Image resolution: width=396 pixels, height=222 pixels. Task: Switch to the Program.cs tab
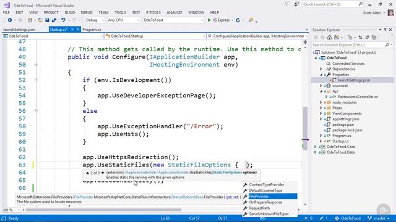pos(92,30)
